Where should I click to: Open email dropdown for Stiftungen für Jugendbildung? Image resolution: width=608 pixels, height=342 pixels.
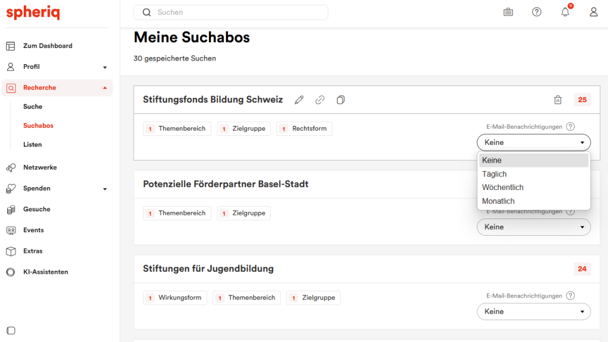(x=533, y=312)
